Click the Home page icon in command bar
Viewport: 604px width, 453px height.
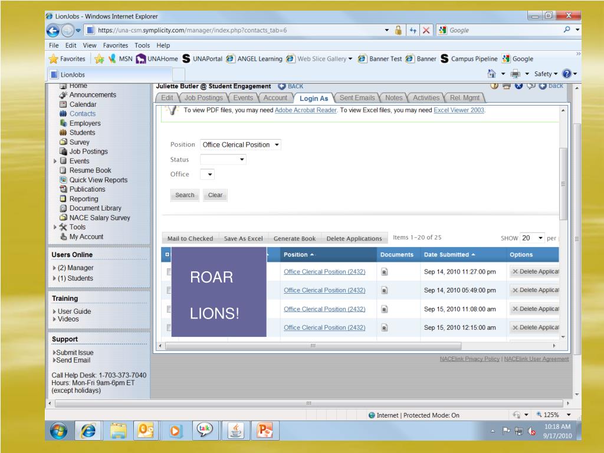tap(491, 74)
